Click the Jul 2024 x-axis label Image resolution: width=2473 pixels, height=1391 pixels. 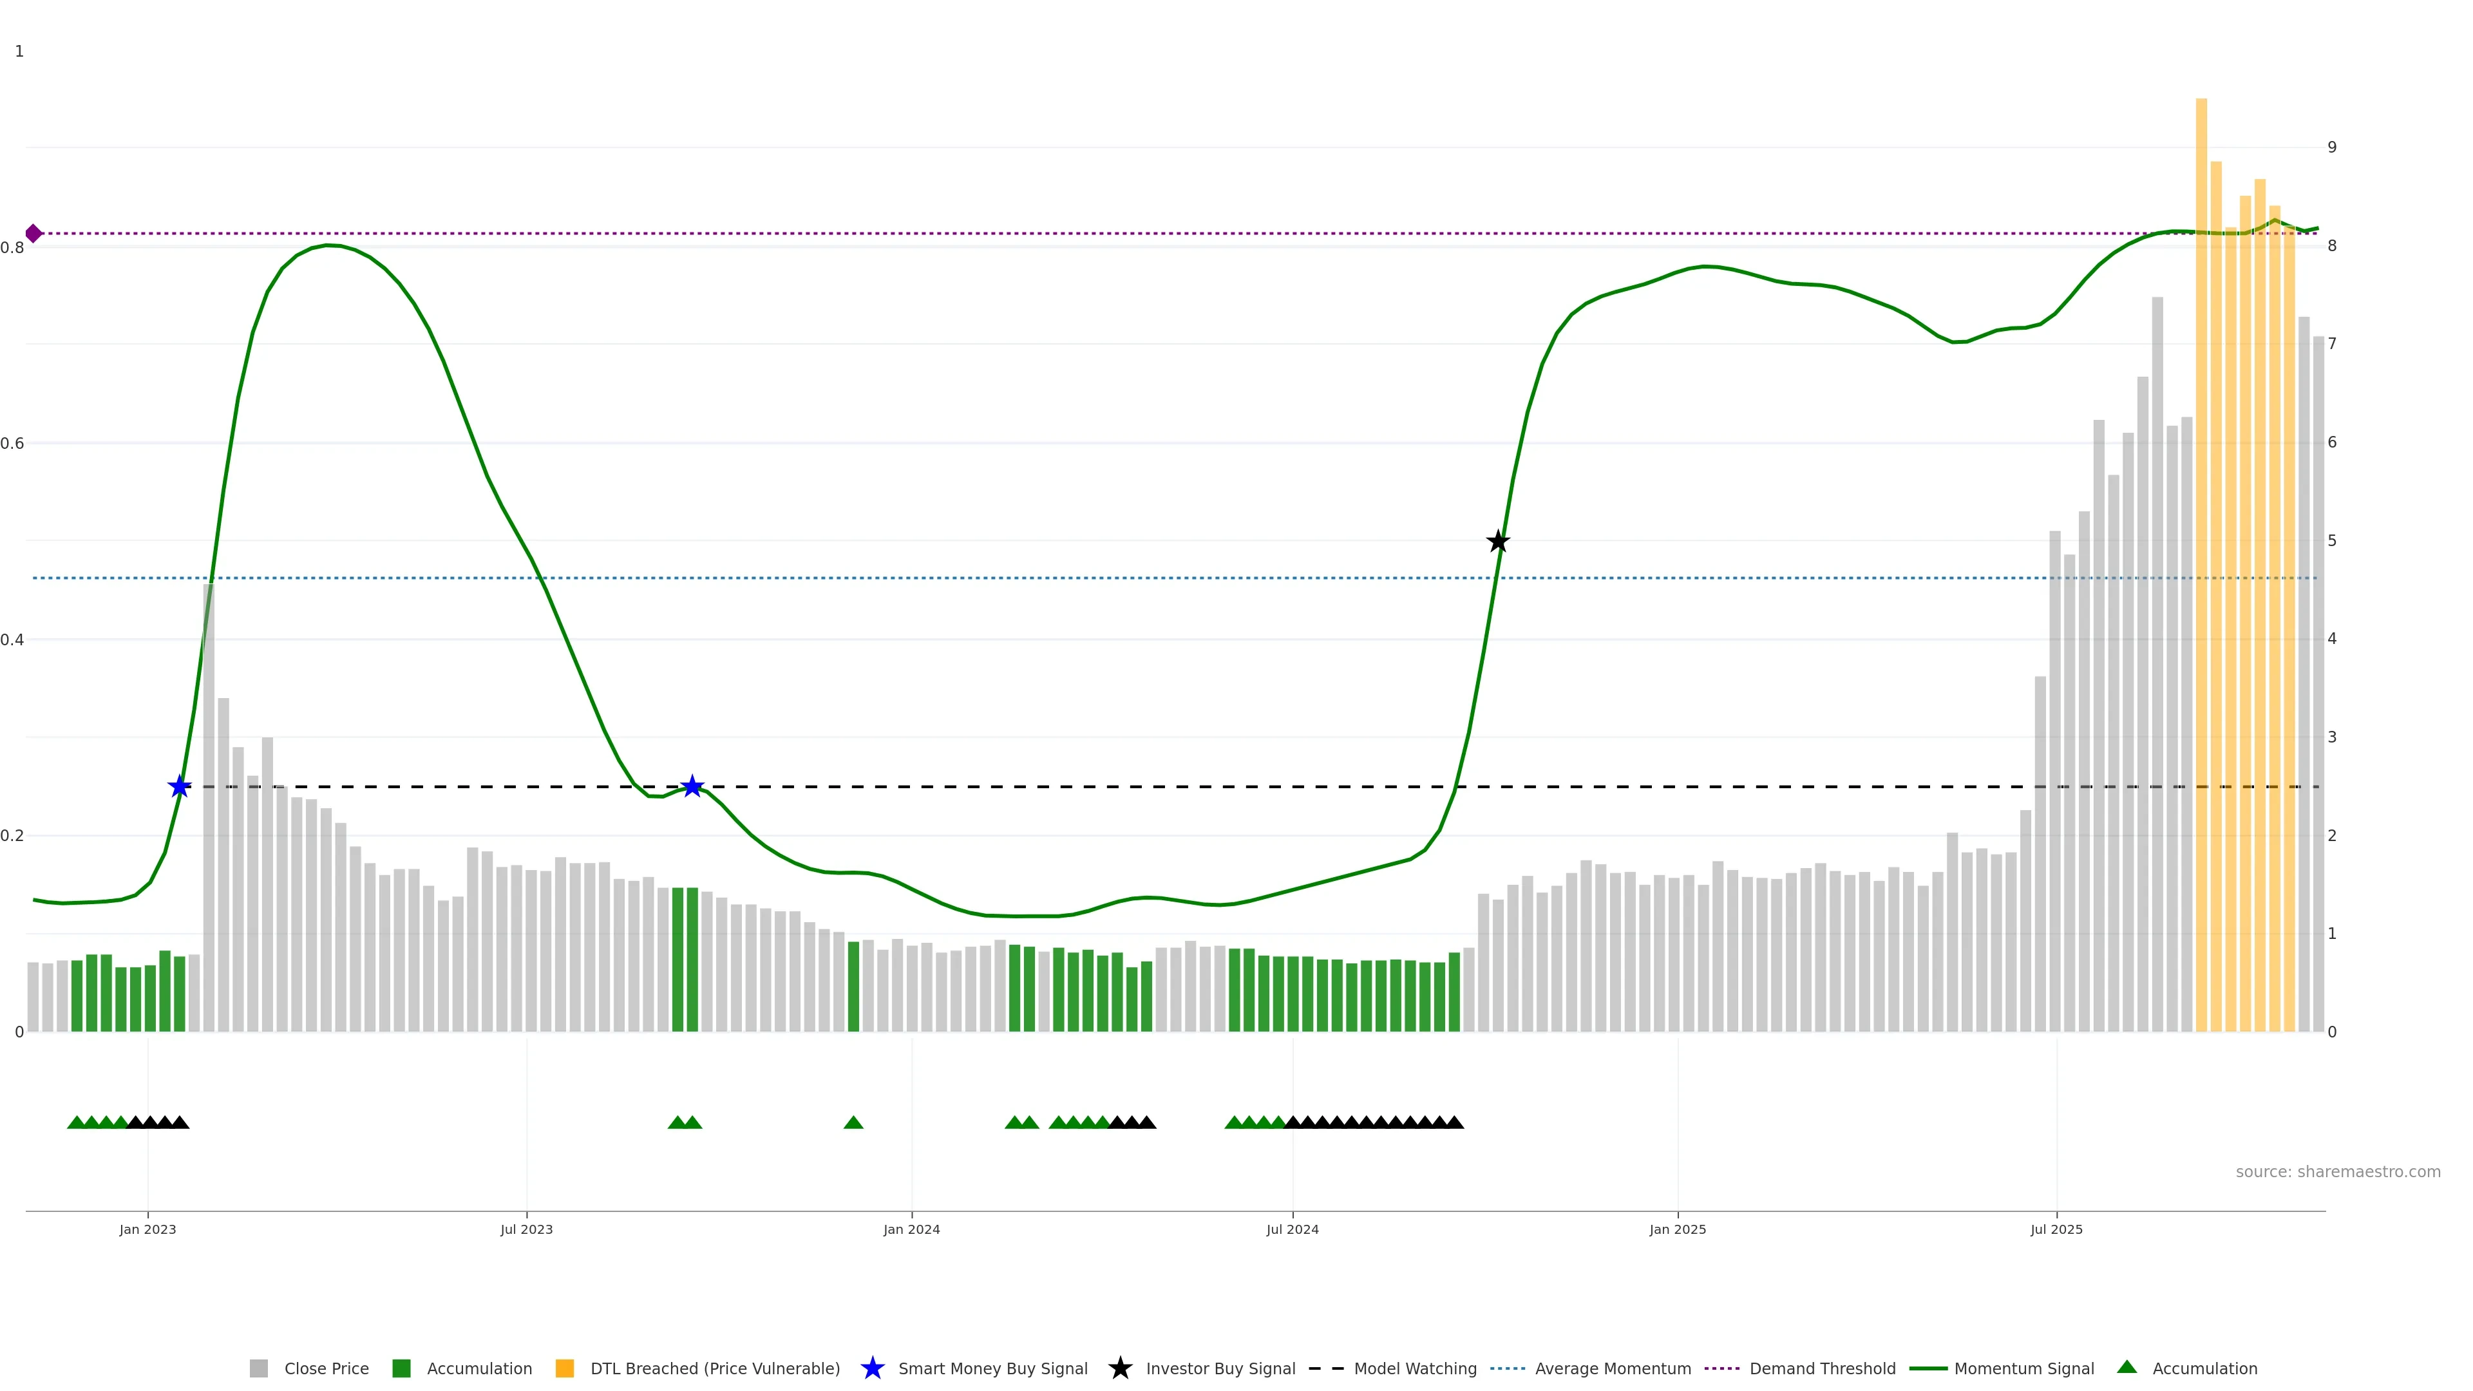[x=1292, y=1230]
